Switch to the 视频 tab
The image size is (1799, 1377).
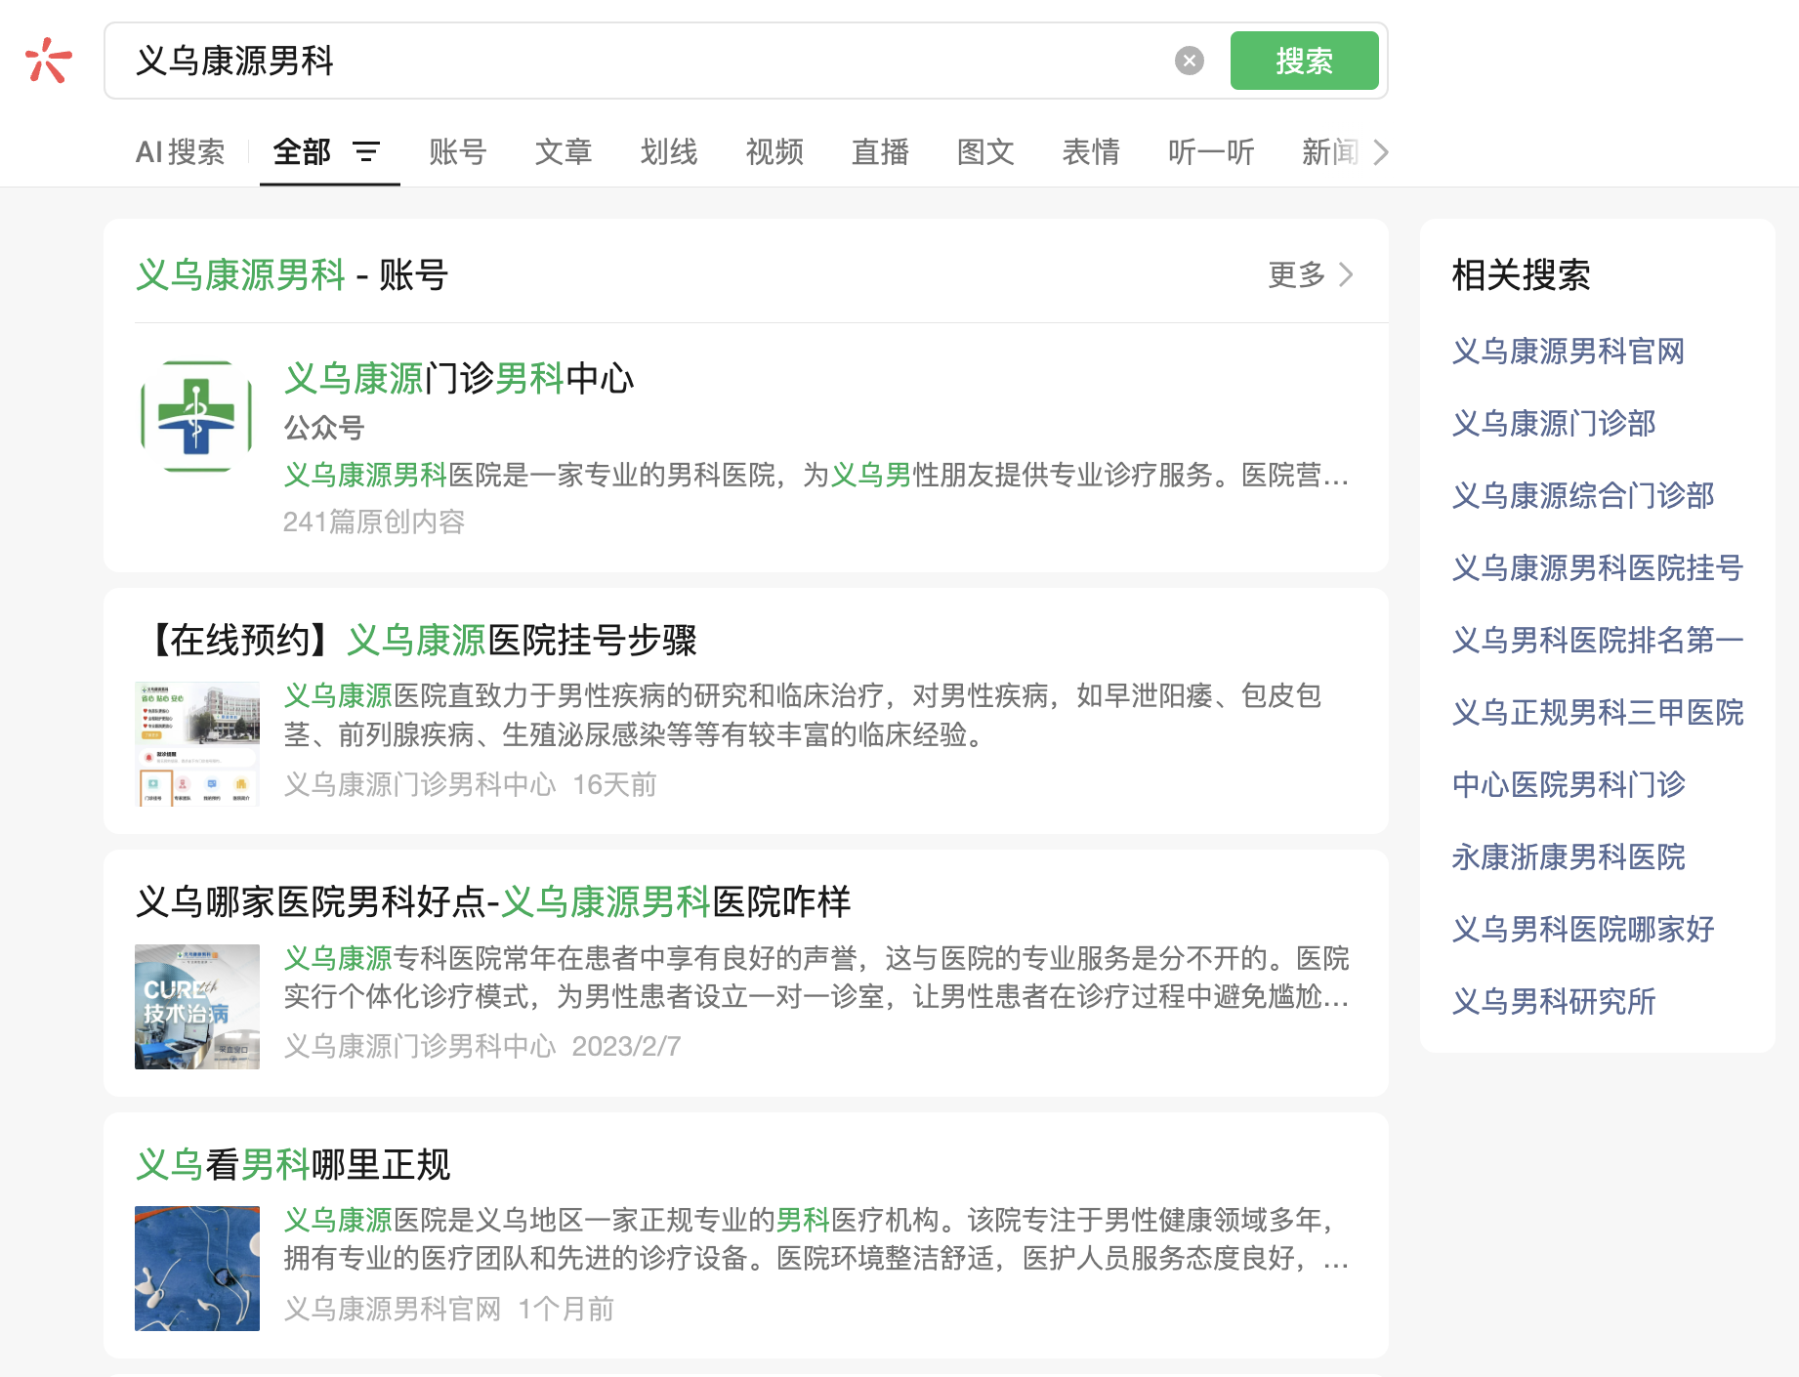click(774, 152)
